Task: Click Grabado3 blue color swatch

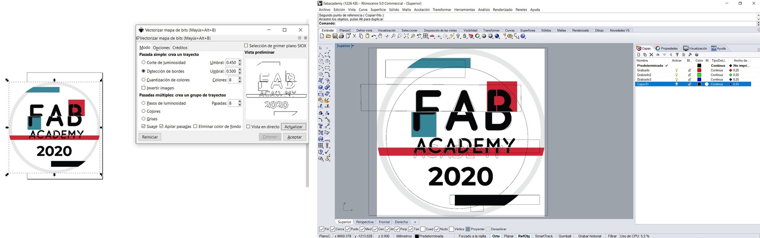Action: [x=699, y=80]
